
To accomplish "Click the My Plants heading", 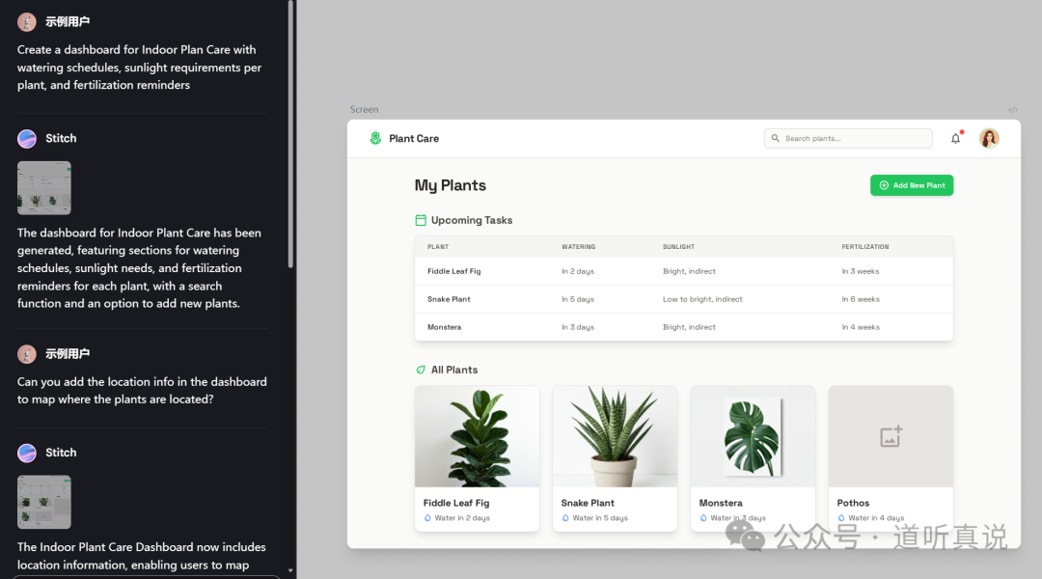I will click(451, 185).
